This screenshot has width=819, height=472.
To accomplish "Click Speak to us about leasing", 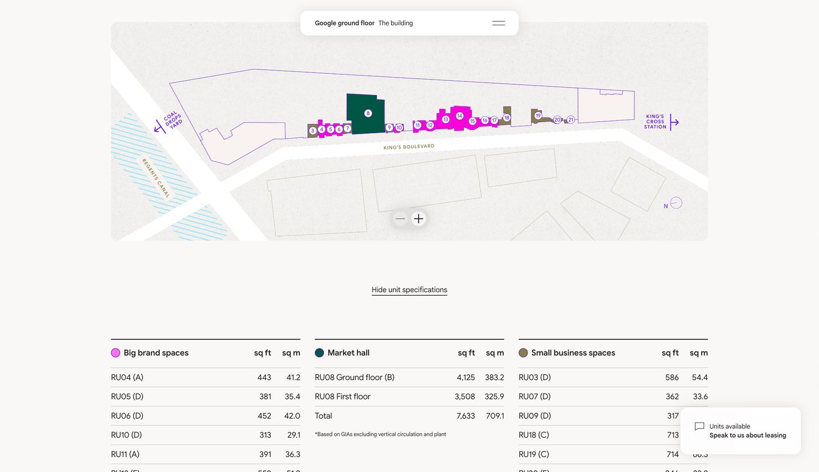I will [x=747, y=435].
